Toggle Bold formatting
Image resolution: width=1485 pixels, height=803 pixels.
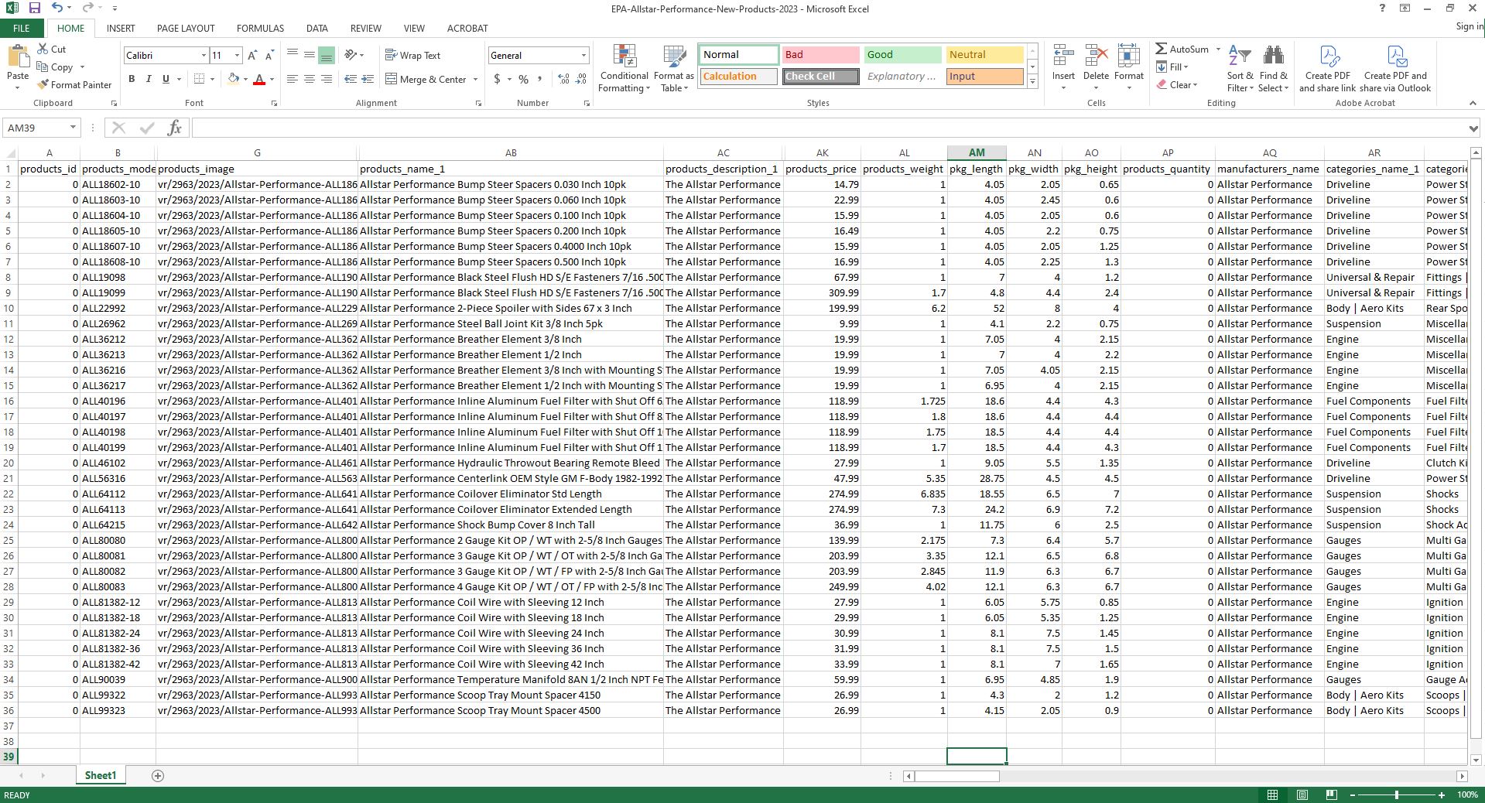(132, 79)
